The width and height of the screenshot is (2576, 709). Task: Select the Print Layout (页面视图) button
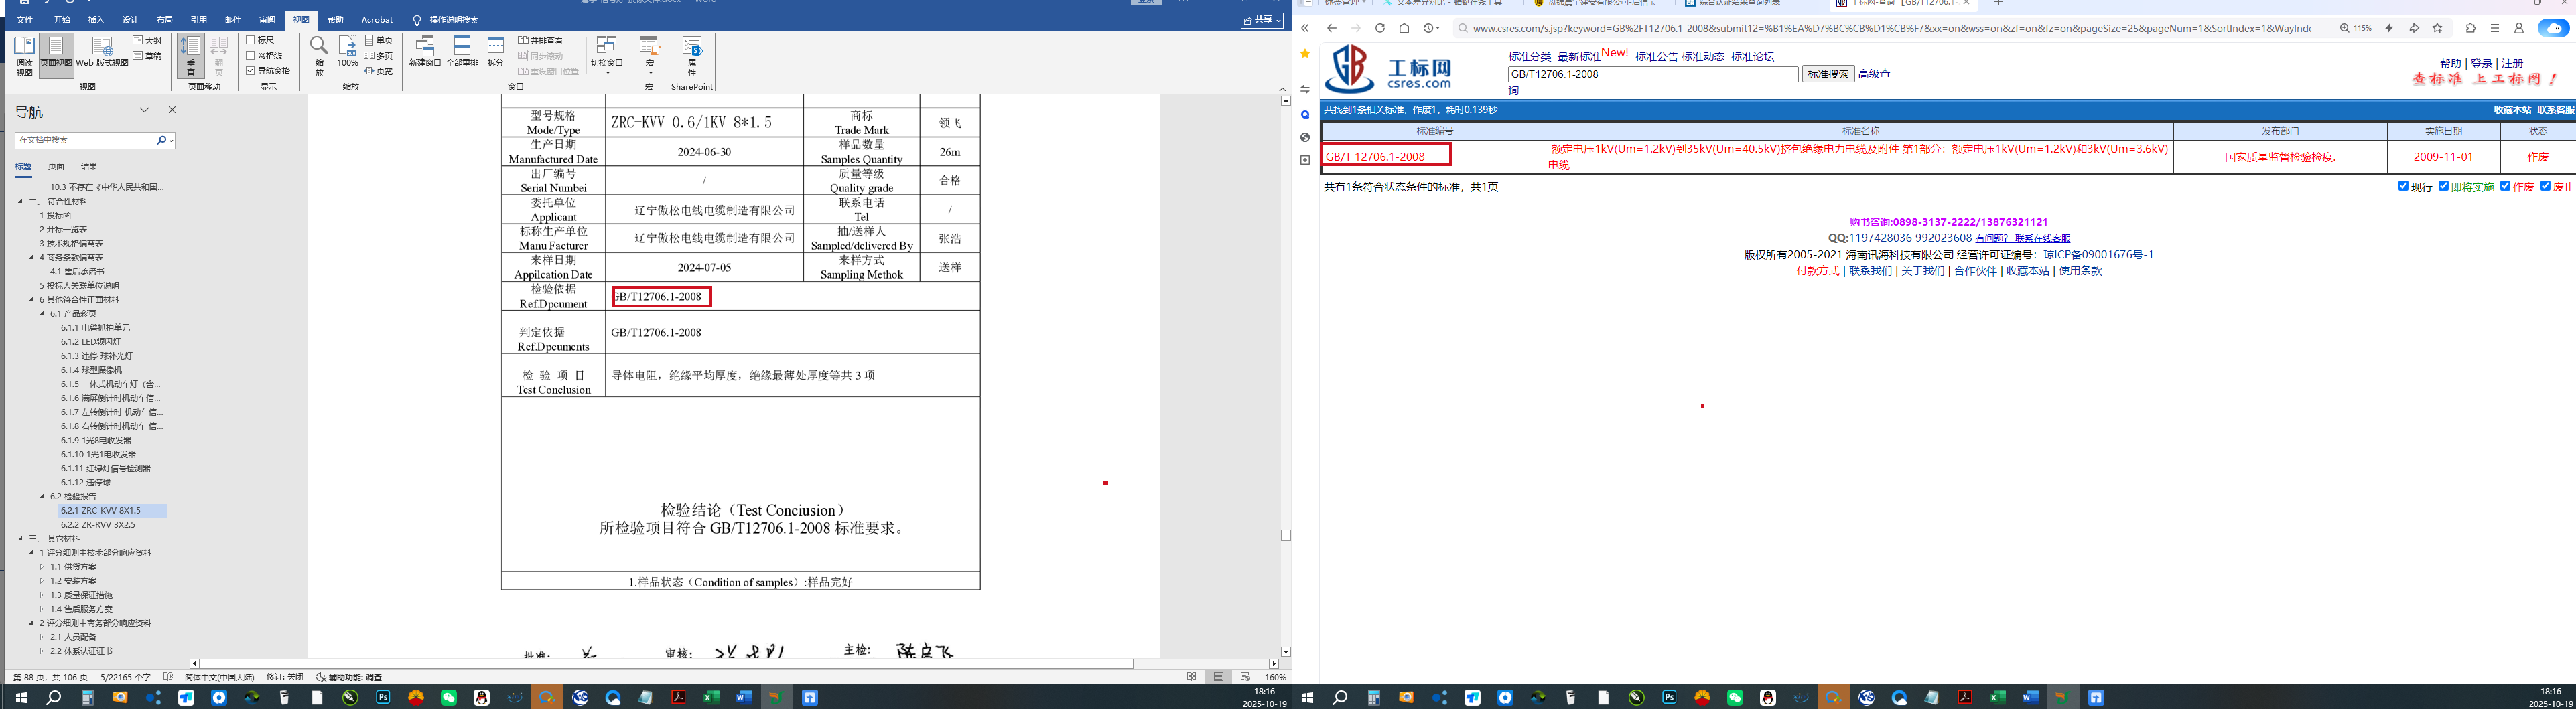[x=56, y=56]
